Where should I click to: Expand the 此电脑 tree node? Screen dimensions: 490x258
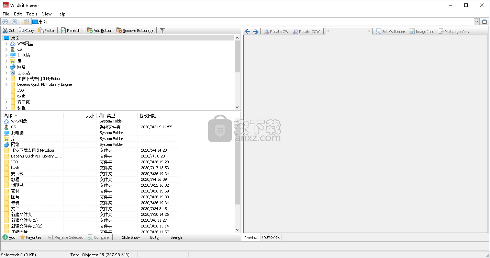click(x=6, y=55)
